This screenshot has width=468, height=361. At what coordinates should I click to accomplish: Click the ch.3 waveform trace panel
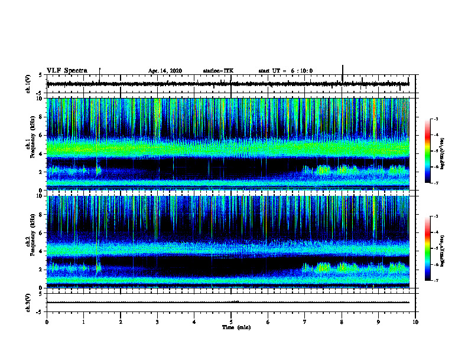(x=231, y=303)
